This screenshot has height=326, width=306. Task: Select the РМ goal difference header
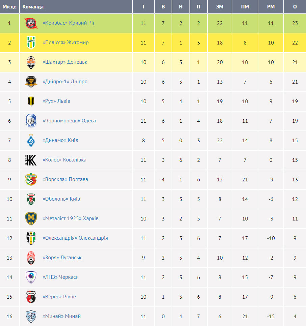click(271, 7)
